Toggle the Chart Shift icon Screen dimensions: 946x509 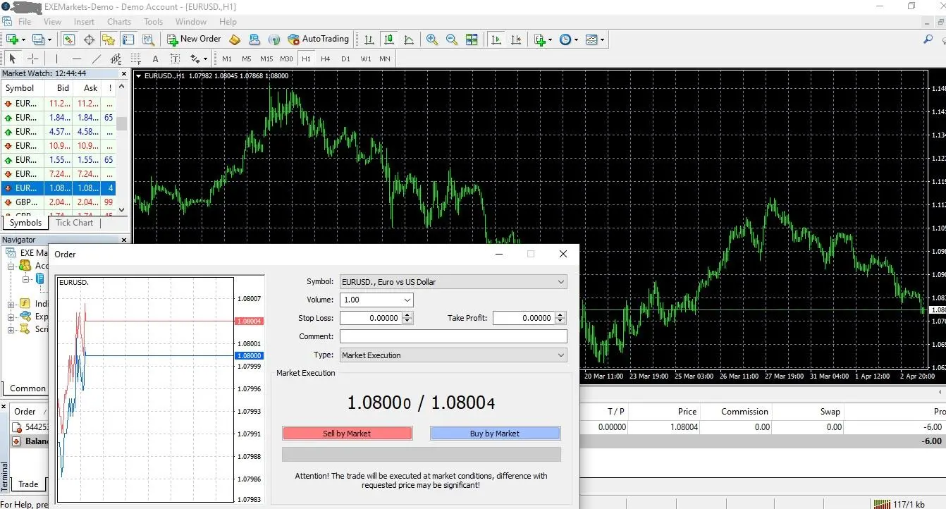tap(517, 39)
